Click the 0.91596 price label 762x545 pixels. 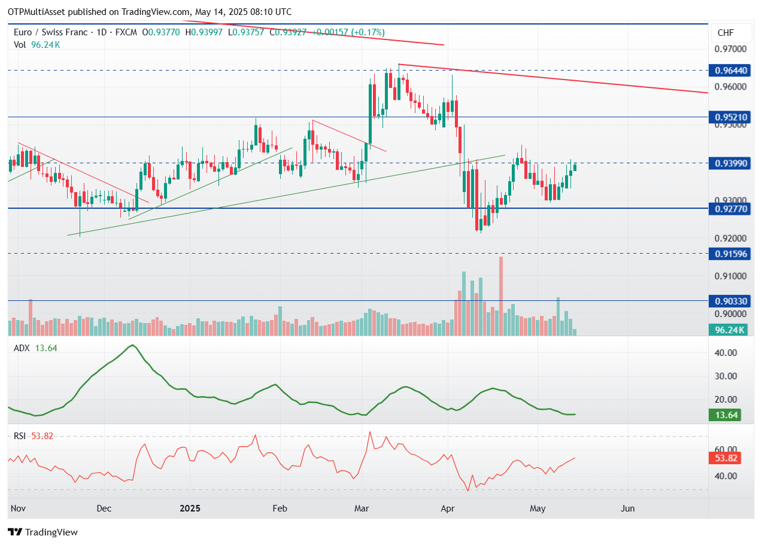[731, 254]
